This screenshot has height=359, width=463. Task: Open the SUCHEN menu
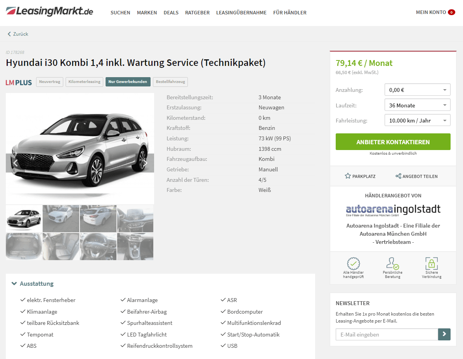(x=120, y=13)
